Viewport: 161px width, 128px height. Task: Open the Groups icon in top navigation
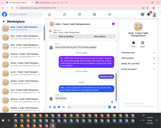click(95, 14)
